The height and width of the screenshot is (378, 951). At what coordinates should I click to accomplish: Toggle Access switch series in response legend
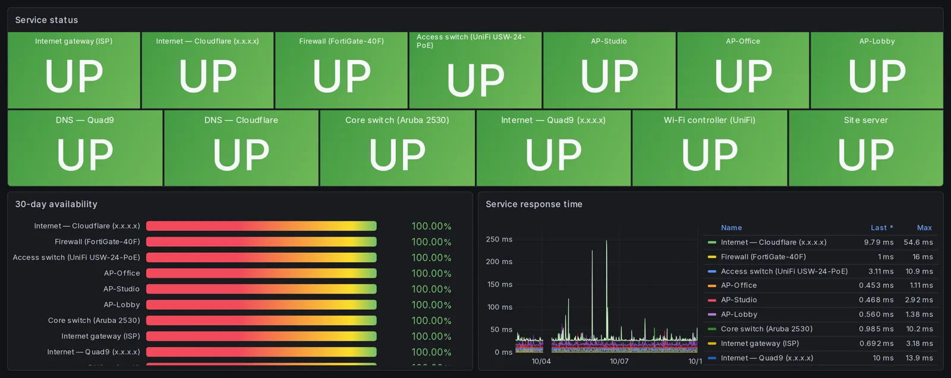[784, 271]
